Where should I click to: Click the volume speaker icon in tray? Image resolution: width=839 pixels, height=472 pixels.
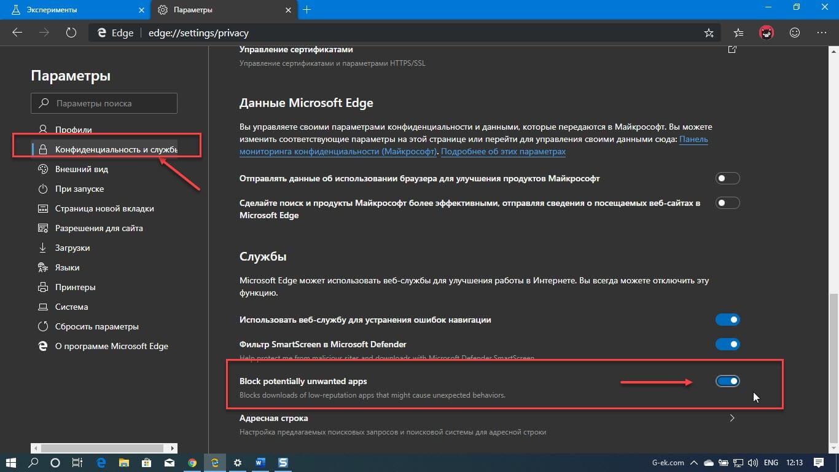tap(753, 462)
